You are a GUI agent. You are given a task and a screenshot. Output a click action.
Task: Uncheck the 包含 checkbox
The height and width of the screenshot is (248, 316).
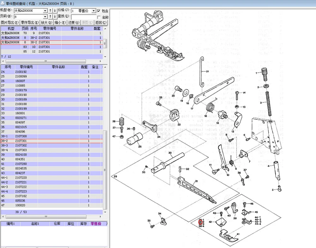click(99, 11)
